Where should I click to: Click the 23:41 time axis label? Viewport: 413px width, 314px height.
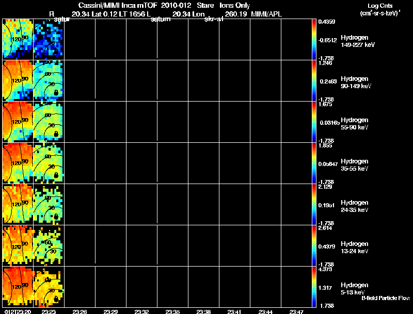[x=234, y=312]
